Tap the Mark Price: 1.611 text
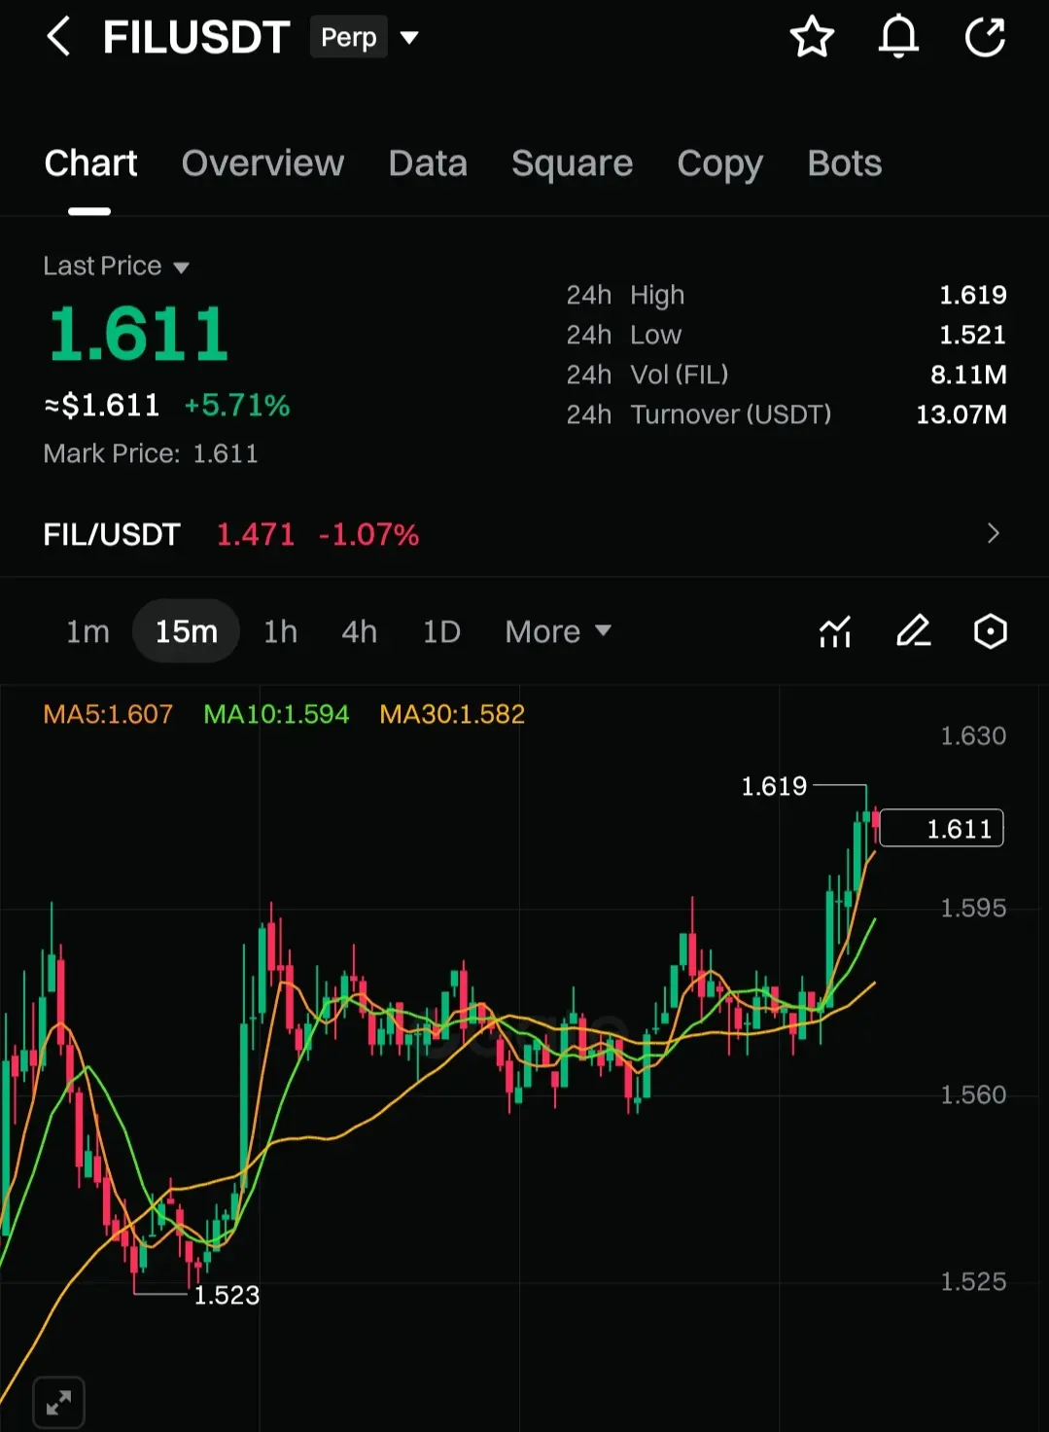1049x1432 pixels. [x=151, y=453]
